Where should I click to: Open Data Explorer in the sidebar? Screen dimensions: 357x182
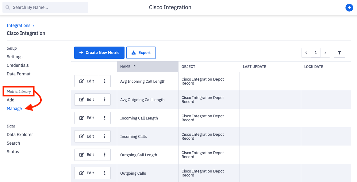[20, 135]
